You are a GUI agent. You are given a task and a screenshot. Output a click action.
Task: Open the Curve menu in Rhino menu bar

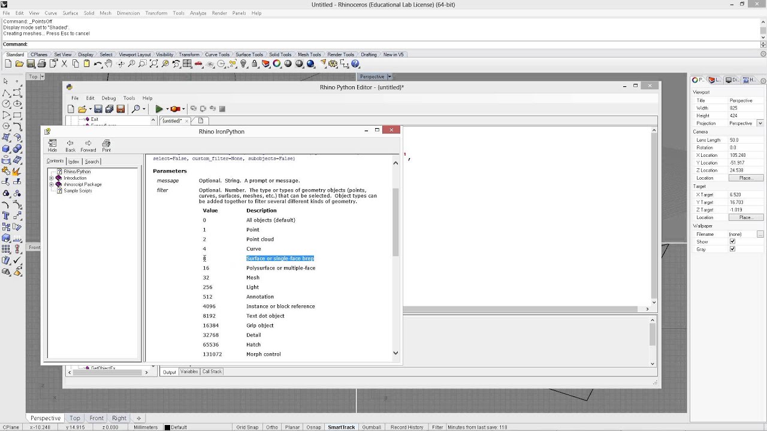pyautogui.click(x=51, y=13)
